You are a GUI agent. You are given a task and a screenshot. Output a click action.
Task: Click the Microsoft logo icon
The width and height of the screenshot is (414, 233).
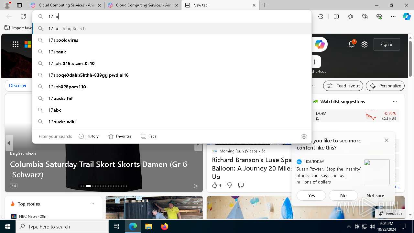28,44
